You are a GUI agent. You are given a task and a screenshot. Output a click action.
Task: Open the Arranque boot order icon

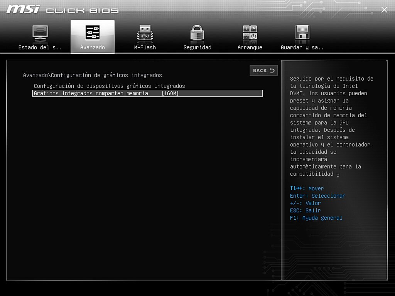tap(250, 33)
